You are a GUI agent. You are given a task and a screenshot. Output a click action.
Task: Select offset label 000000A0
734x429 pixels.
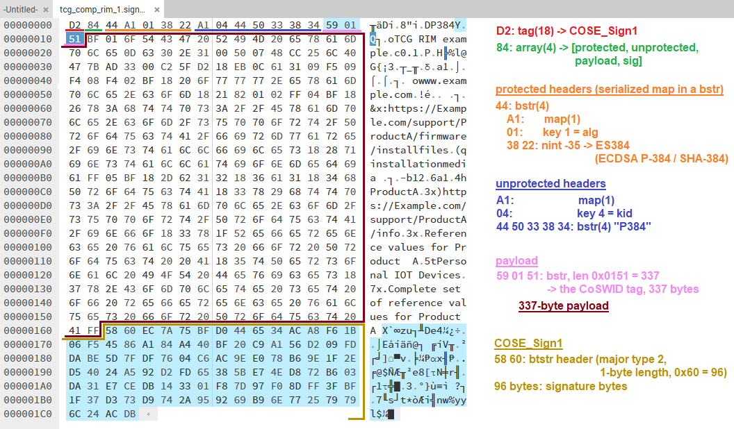(x=28, y=164)
